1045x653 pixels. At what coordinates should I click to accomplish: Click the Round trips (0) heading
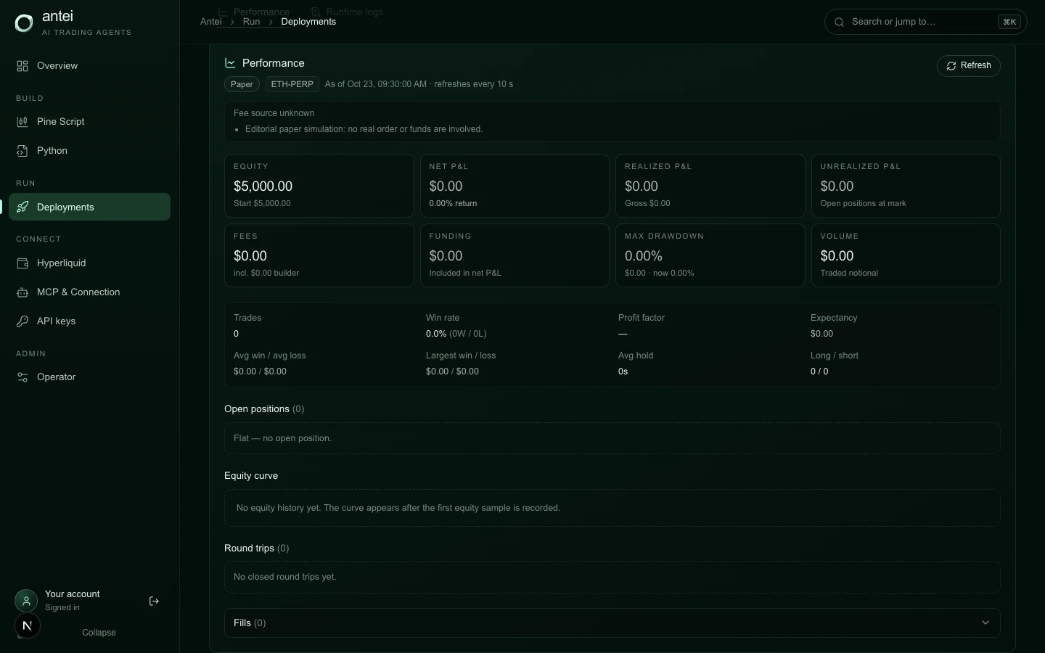[257, 549]
